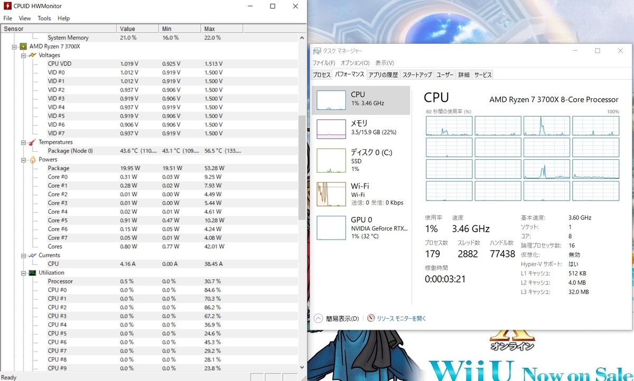Open the View menu in HWMonitor
Image resolution: width=634 pixels, height=381 pixels.
pyautogui.click(x=25, y=18)
